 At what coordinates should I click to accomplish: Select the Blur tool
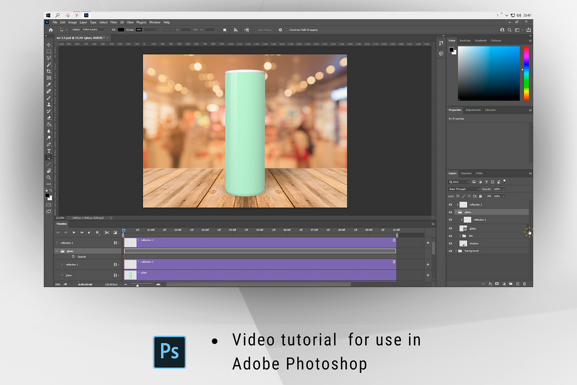49,131
